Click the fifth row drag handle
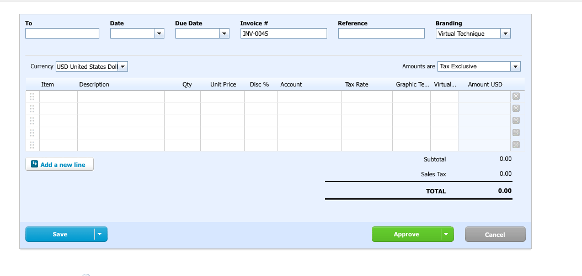Screen dimensions: 582x276 (x=32, y=145)
